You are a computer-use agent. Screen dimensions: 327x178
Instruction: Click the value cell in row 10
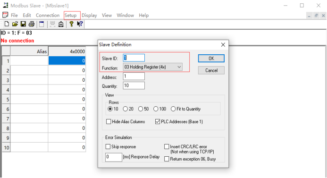pyautogui.click(x=67, y=147)
